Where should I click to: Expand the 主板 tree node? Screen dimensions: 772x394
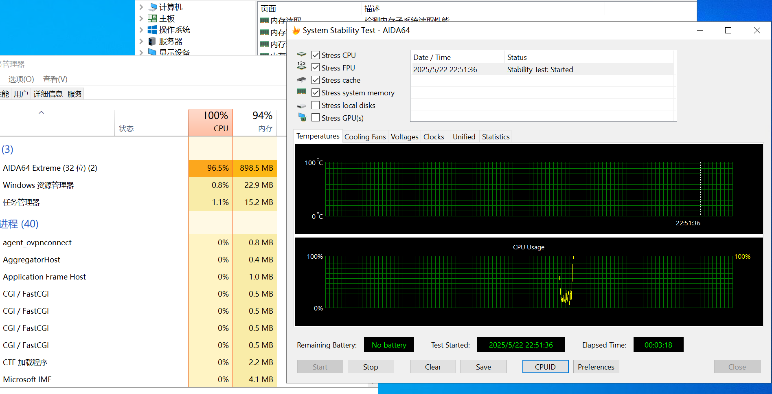coord(141,18)
